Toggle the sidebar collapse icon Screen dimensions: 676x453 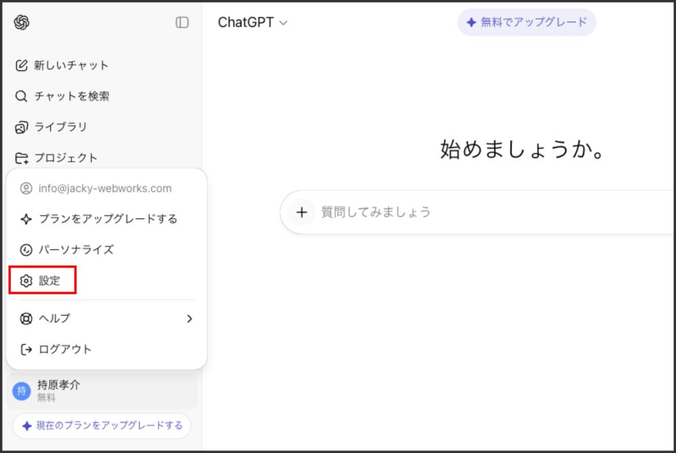coord(182,22)
